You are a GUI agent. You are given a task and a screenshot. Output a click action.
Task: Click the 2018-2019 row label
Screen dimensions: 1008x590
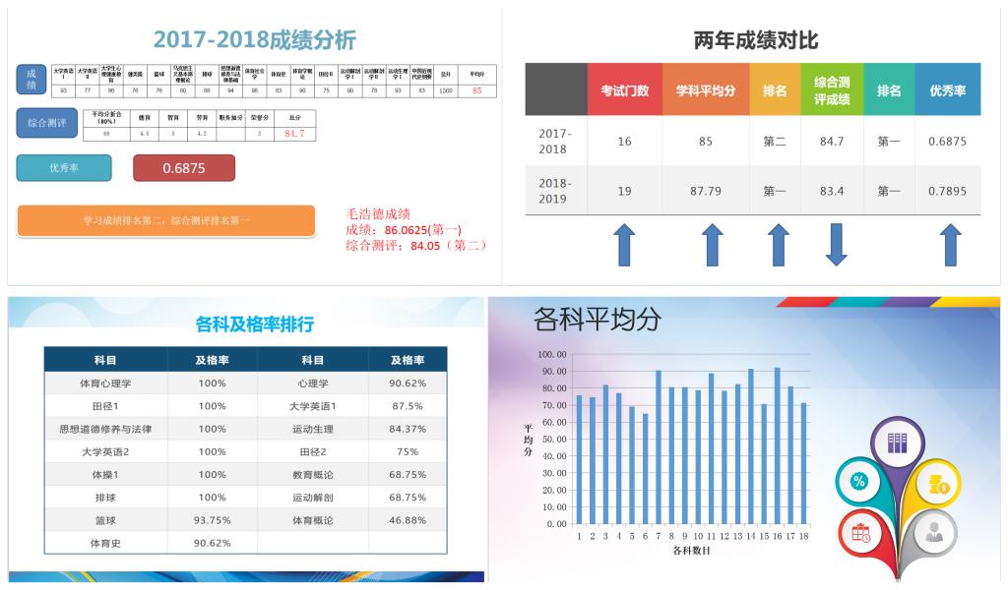[556, 191]
